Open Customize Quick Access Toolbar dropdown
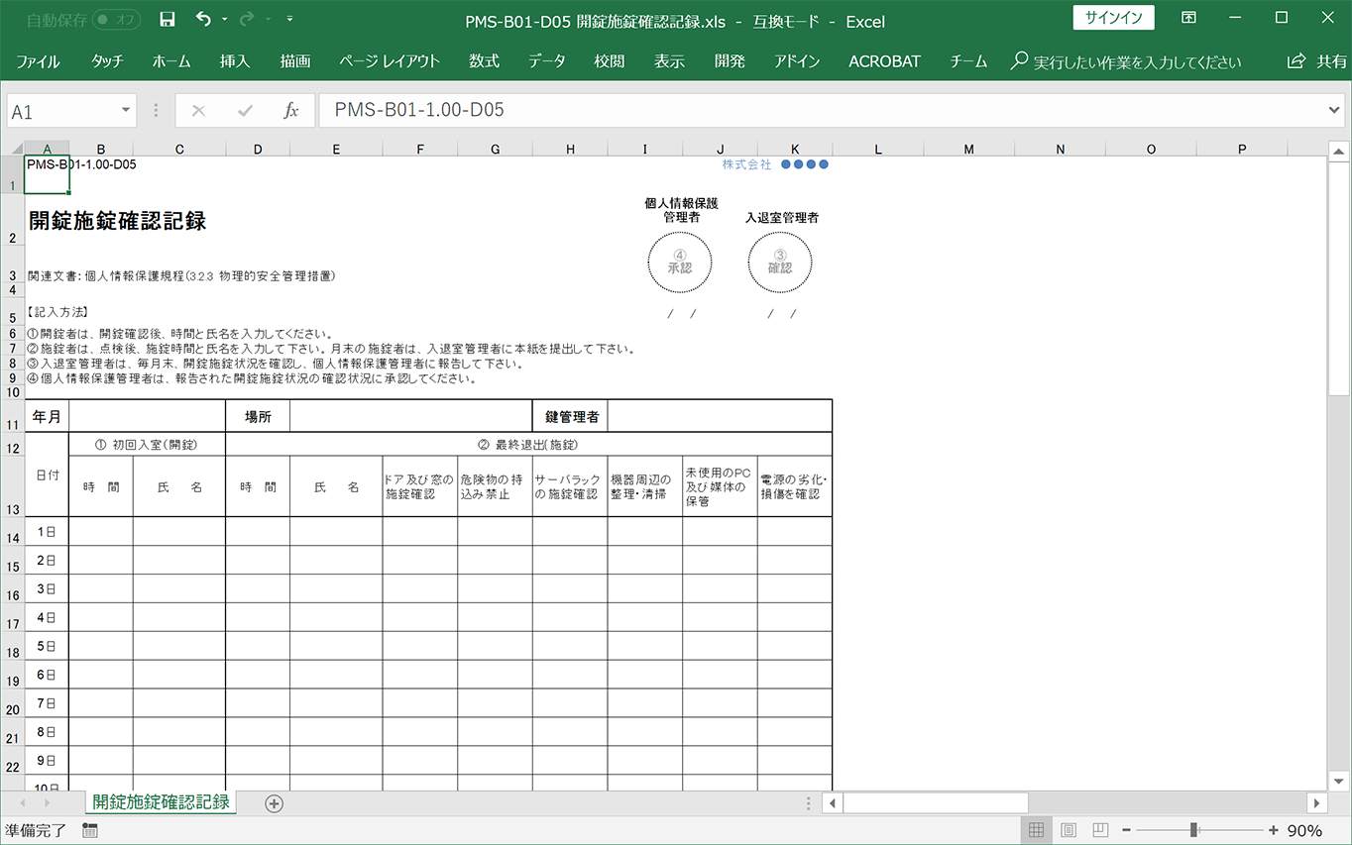The width and height of the screenshot is (1352, 845). pos(288,20)
